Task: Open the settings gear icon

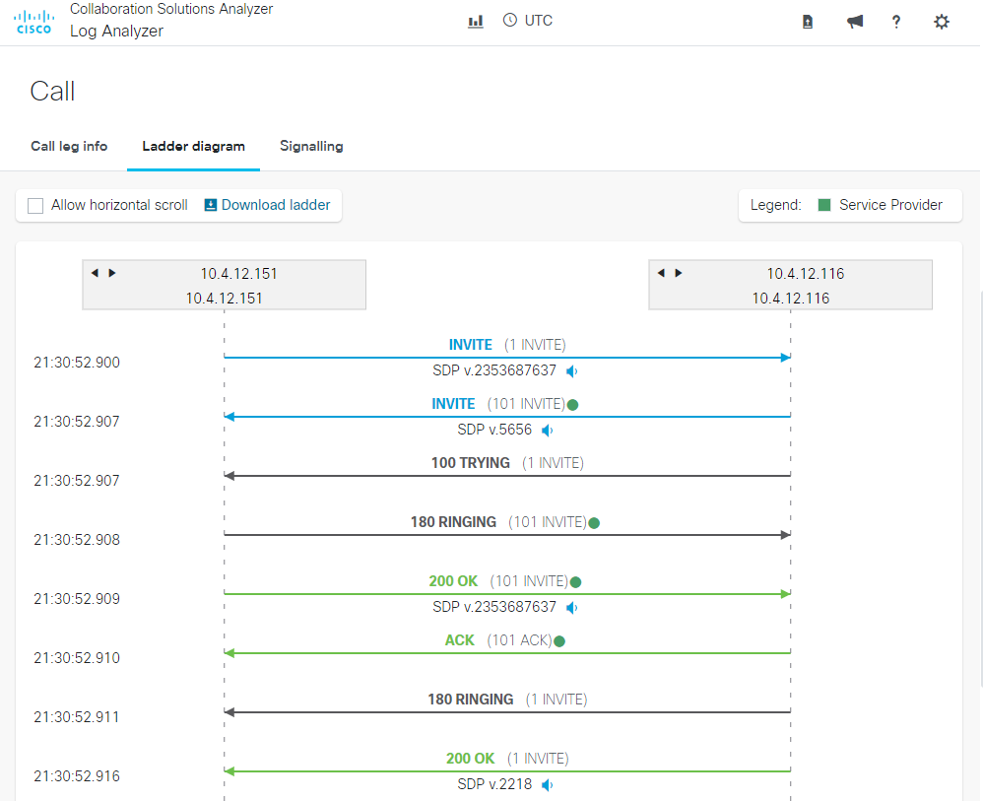Action: click(x=941, y=22)
